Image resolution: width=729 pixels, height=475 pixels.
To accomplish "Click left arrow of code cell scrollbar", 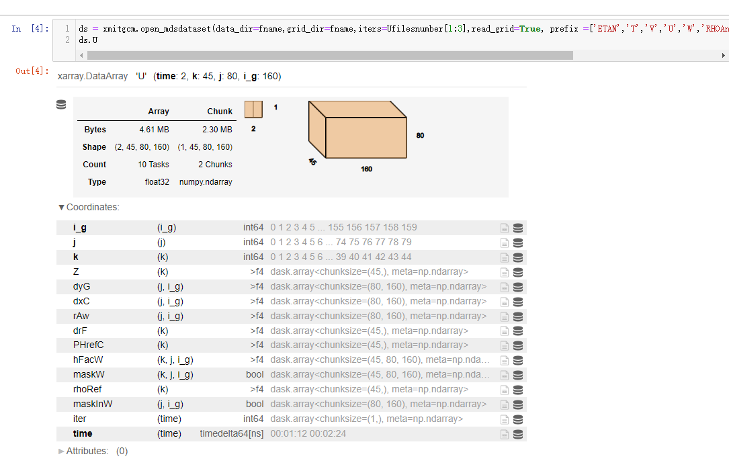I will tap(81, 55).
